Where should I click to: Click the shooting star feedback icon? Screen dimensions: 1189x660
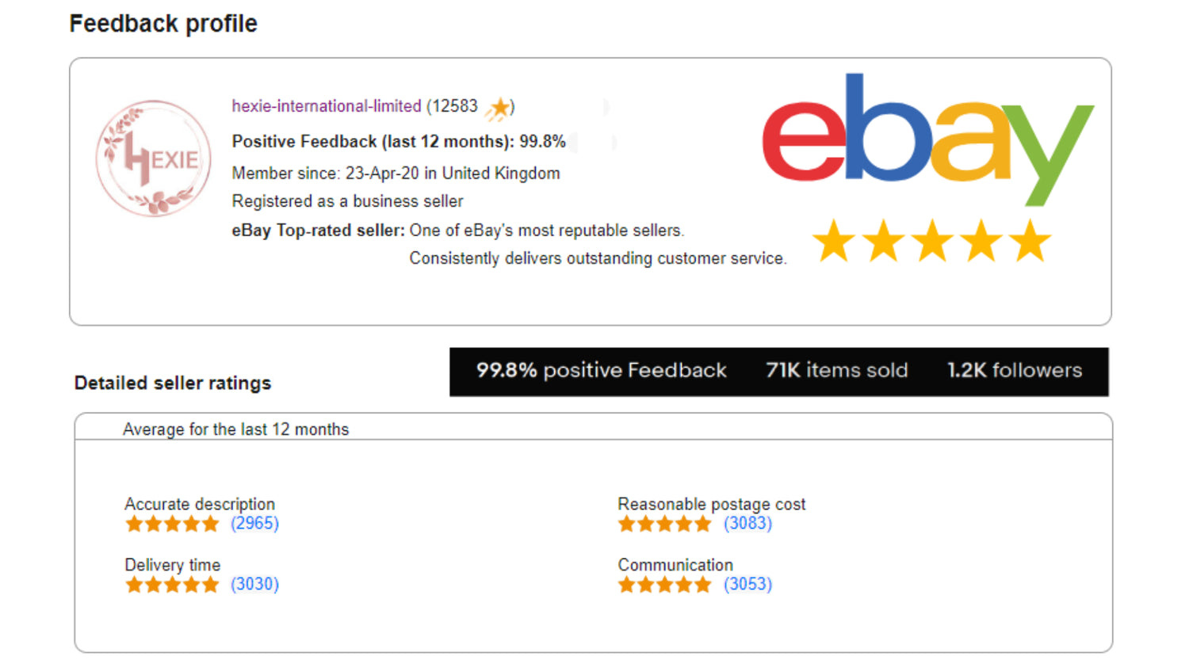point(499,108)
